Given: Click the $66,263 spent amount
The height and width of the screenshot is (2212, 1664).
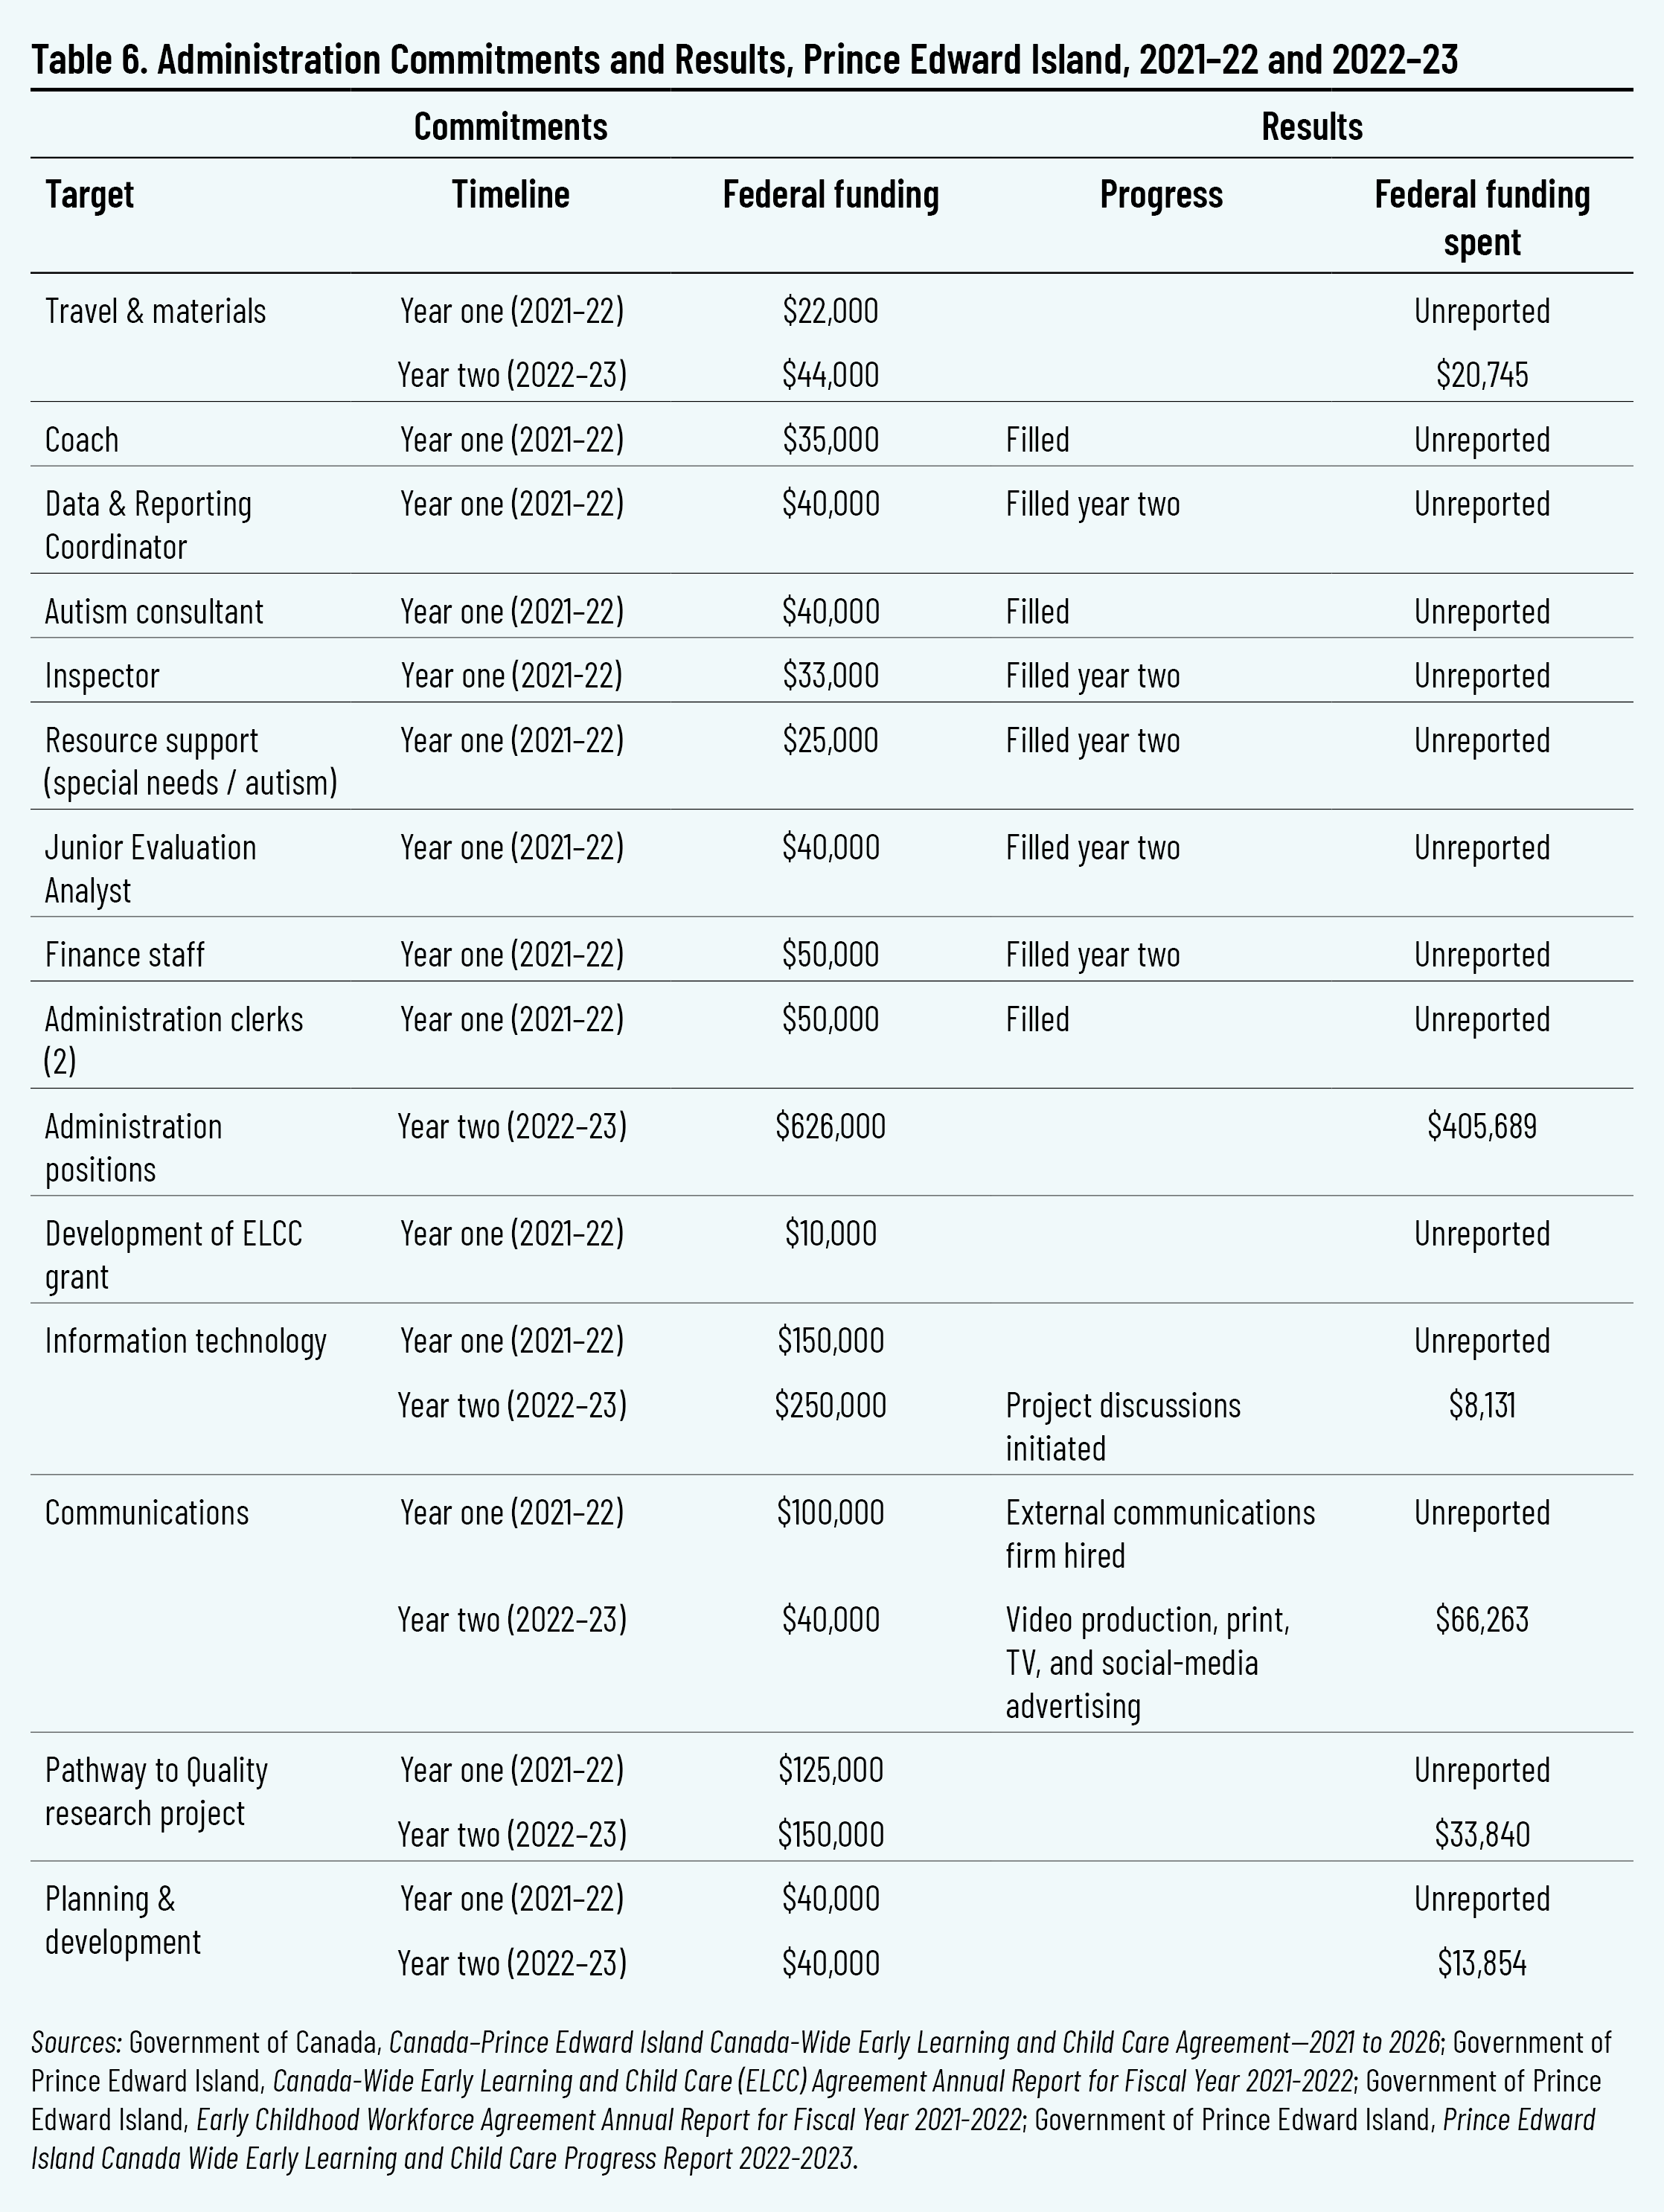Looking at the screenshot, I should [1481, 1619].
